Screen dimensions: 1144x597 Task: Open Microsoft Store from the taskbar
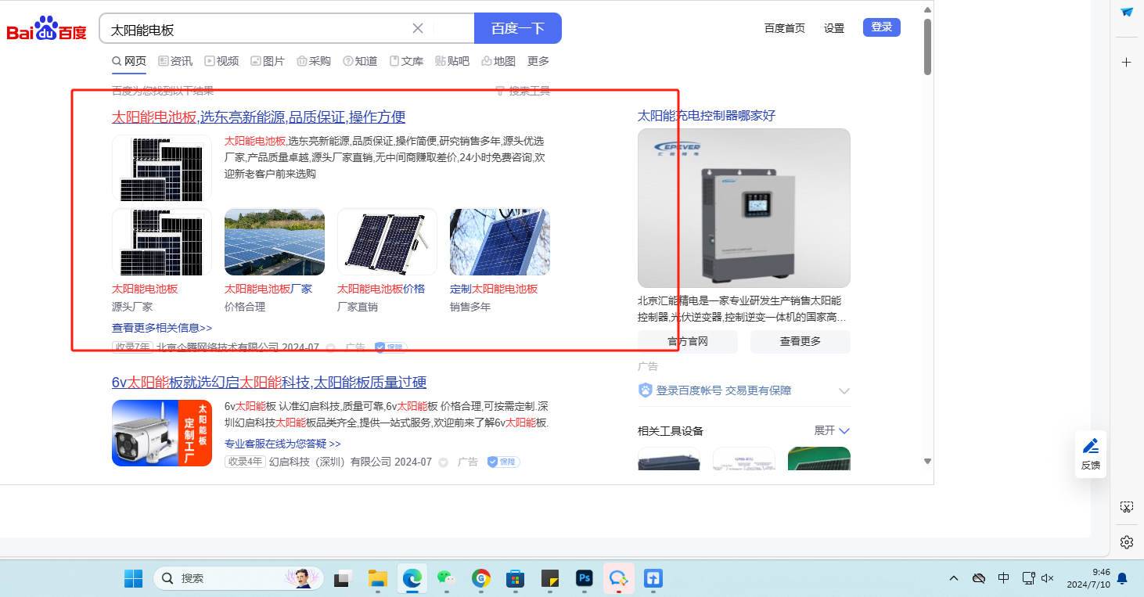coord(514,578)
